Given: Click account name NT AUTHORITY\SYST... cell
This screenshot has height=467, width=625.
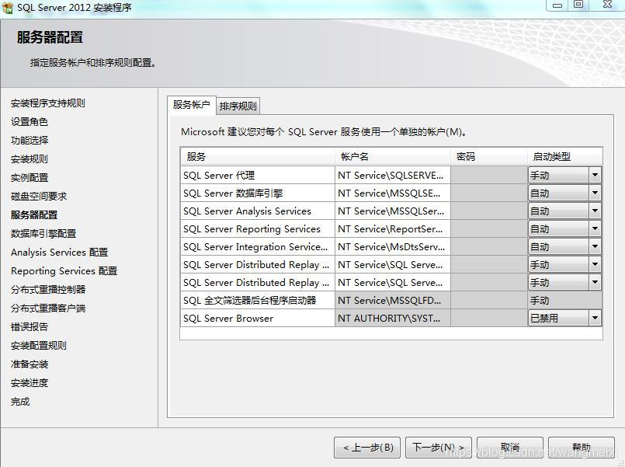Looking at the screenshot, I should (393, 319).
